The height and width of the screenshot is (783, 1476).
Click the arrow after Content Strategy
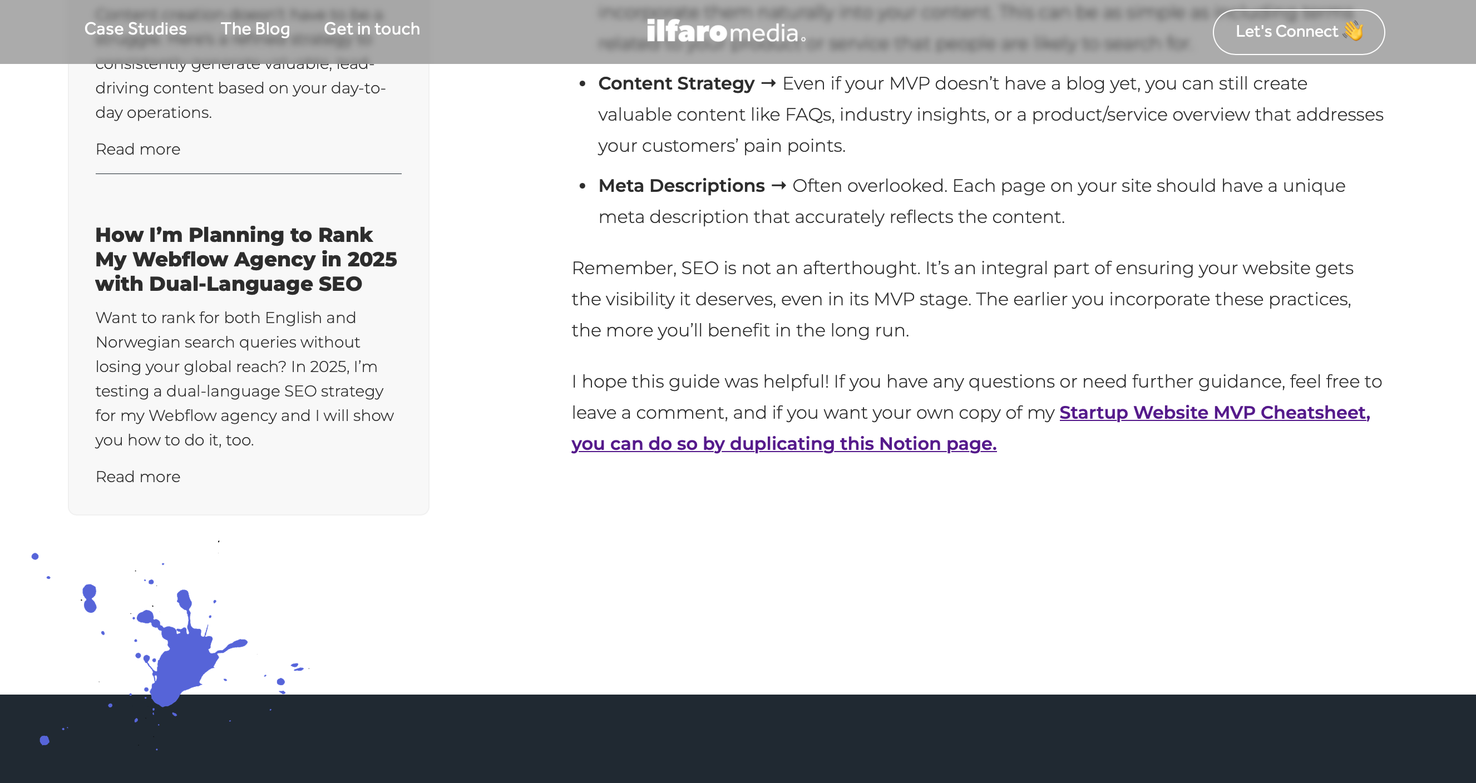[x=768, y=83]
